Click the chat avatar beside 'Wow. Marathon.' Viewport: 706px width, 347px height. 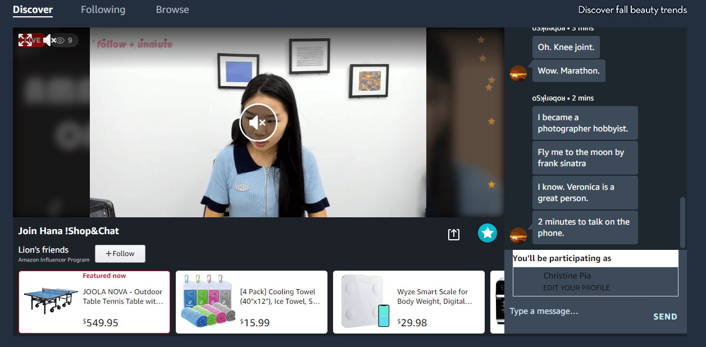point(518,74)
